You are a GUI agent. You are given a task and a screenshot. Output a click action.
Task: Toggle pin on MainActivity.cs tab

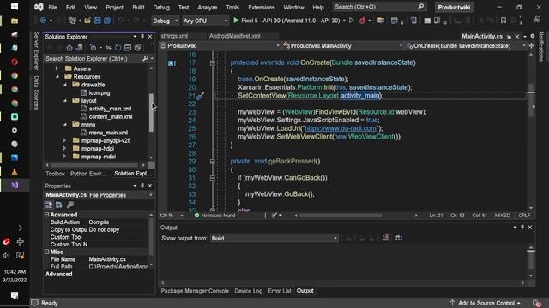tap(509, 36)
